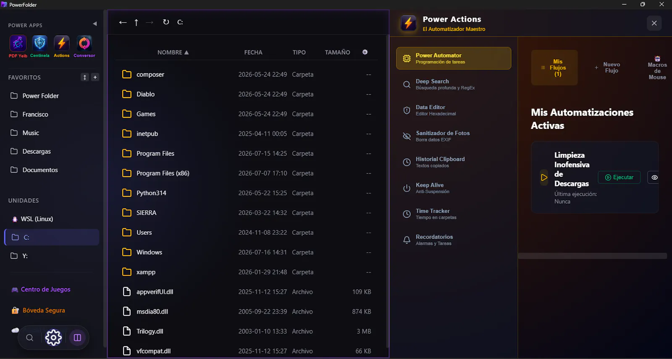672x359 pixels.
Task: Click the sort favorites arrow button
Action: coord(85,77)
